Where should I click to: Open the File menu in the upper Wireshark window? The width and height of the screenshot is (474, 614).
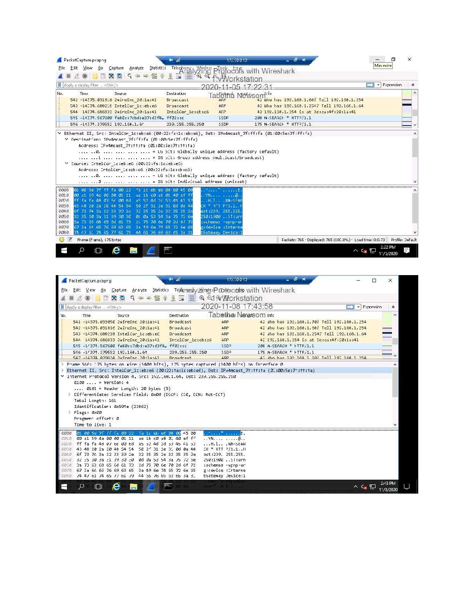pos(62,68)
